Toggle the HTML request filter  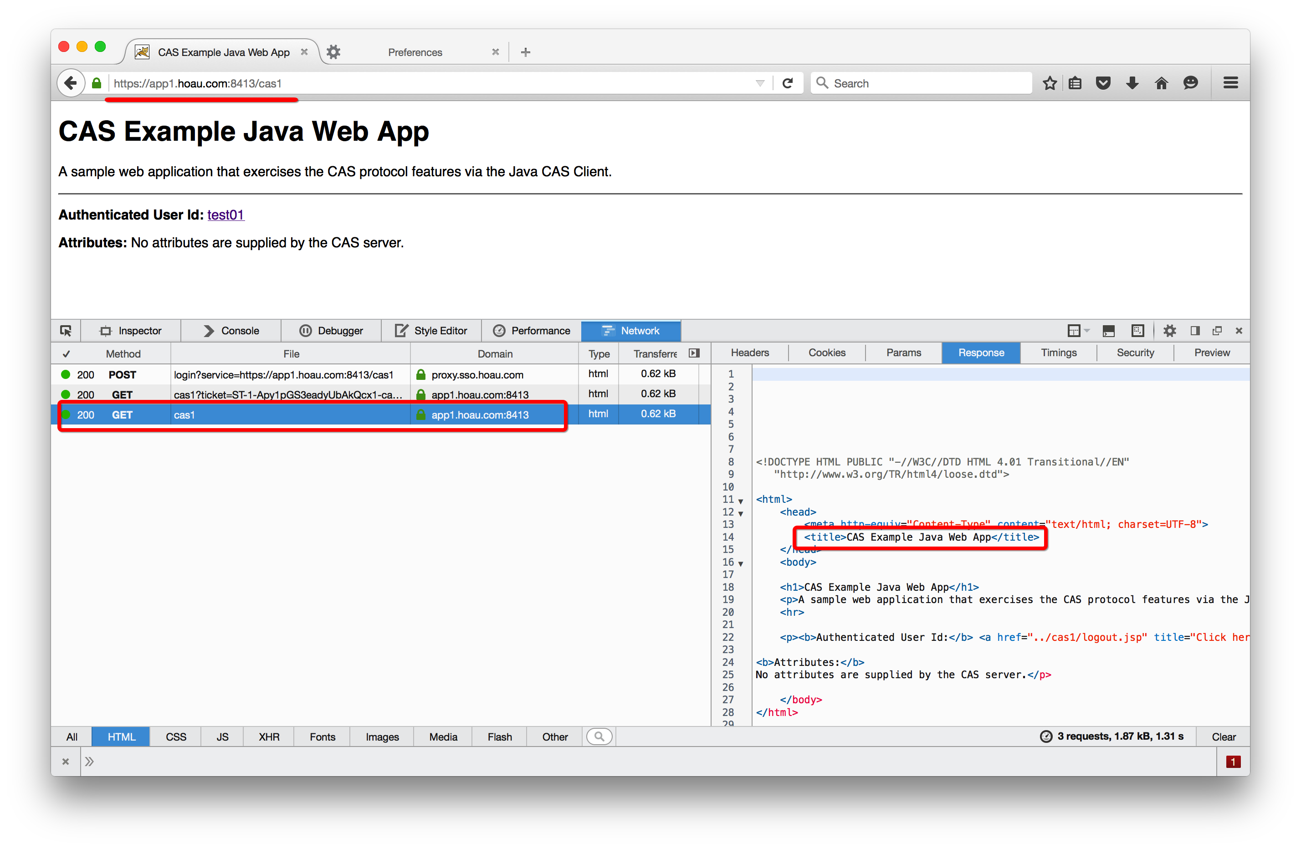[x=121, y=736]
